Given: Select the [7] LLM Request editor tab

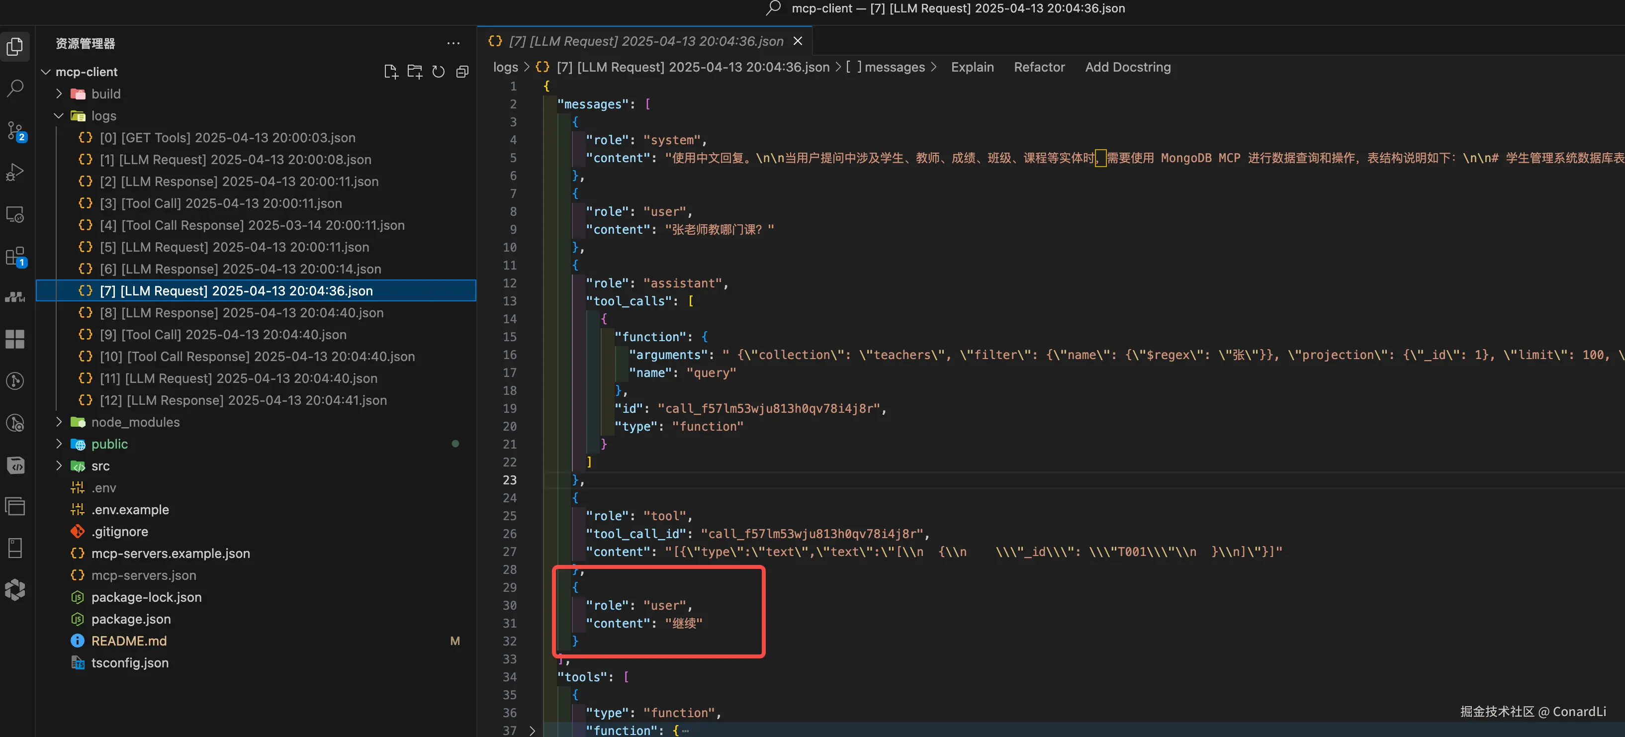Looking at the screenshot, I should click(x=645, y=41).
